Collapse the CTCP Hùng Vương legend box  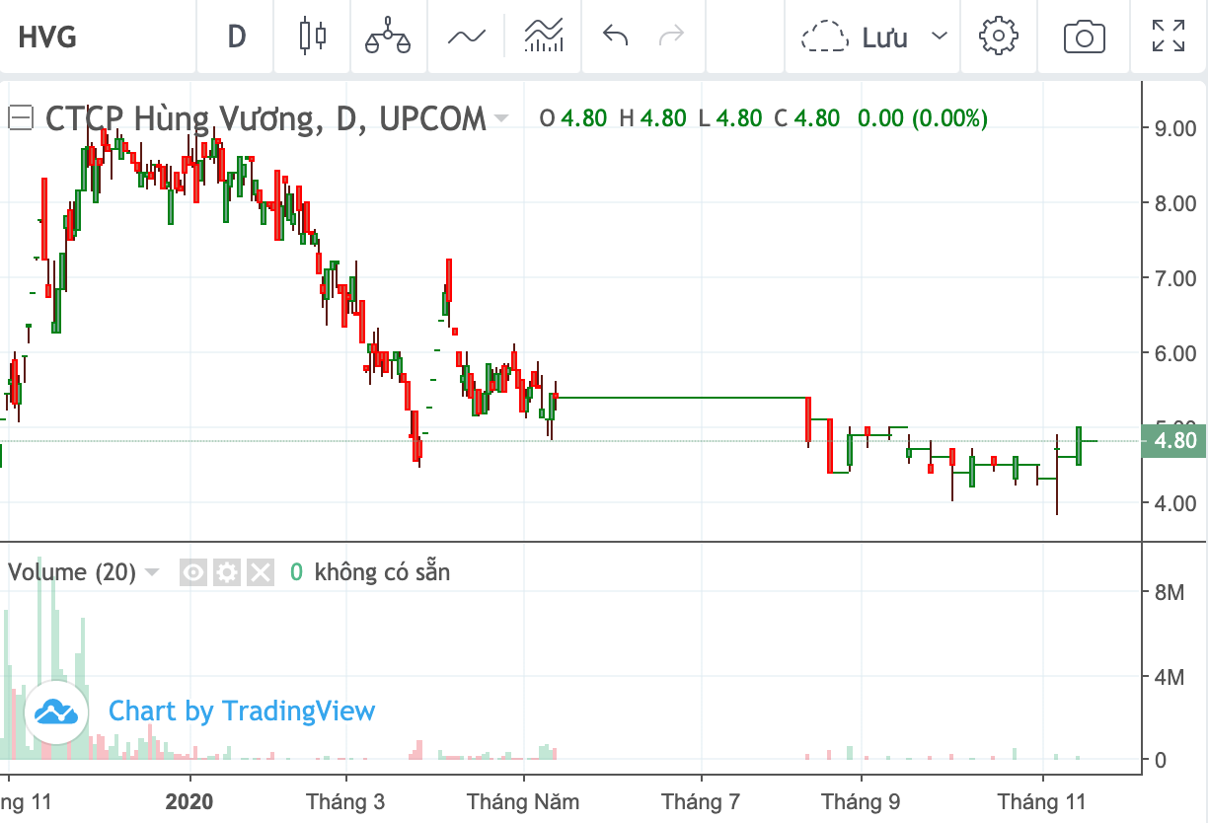[x=21, y=118]
